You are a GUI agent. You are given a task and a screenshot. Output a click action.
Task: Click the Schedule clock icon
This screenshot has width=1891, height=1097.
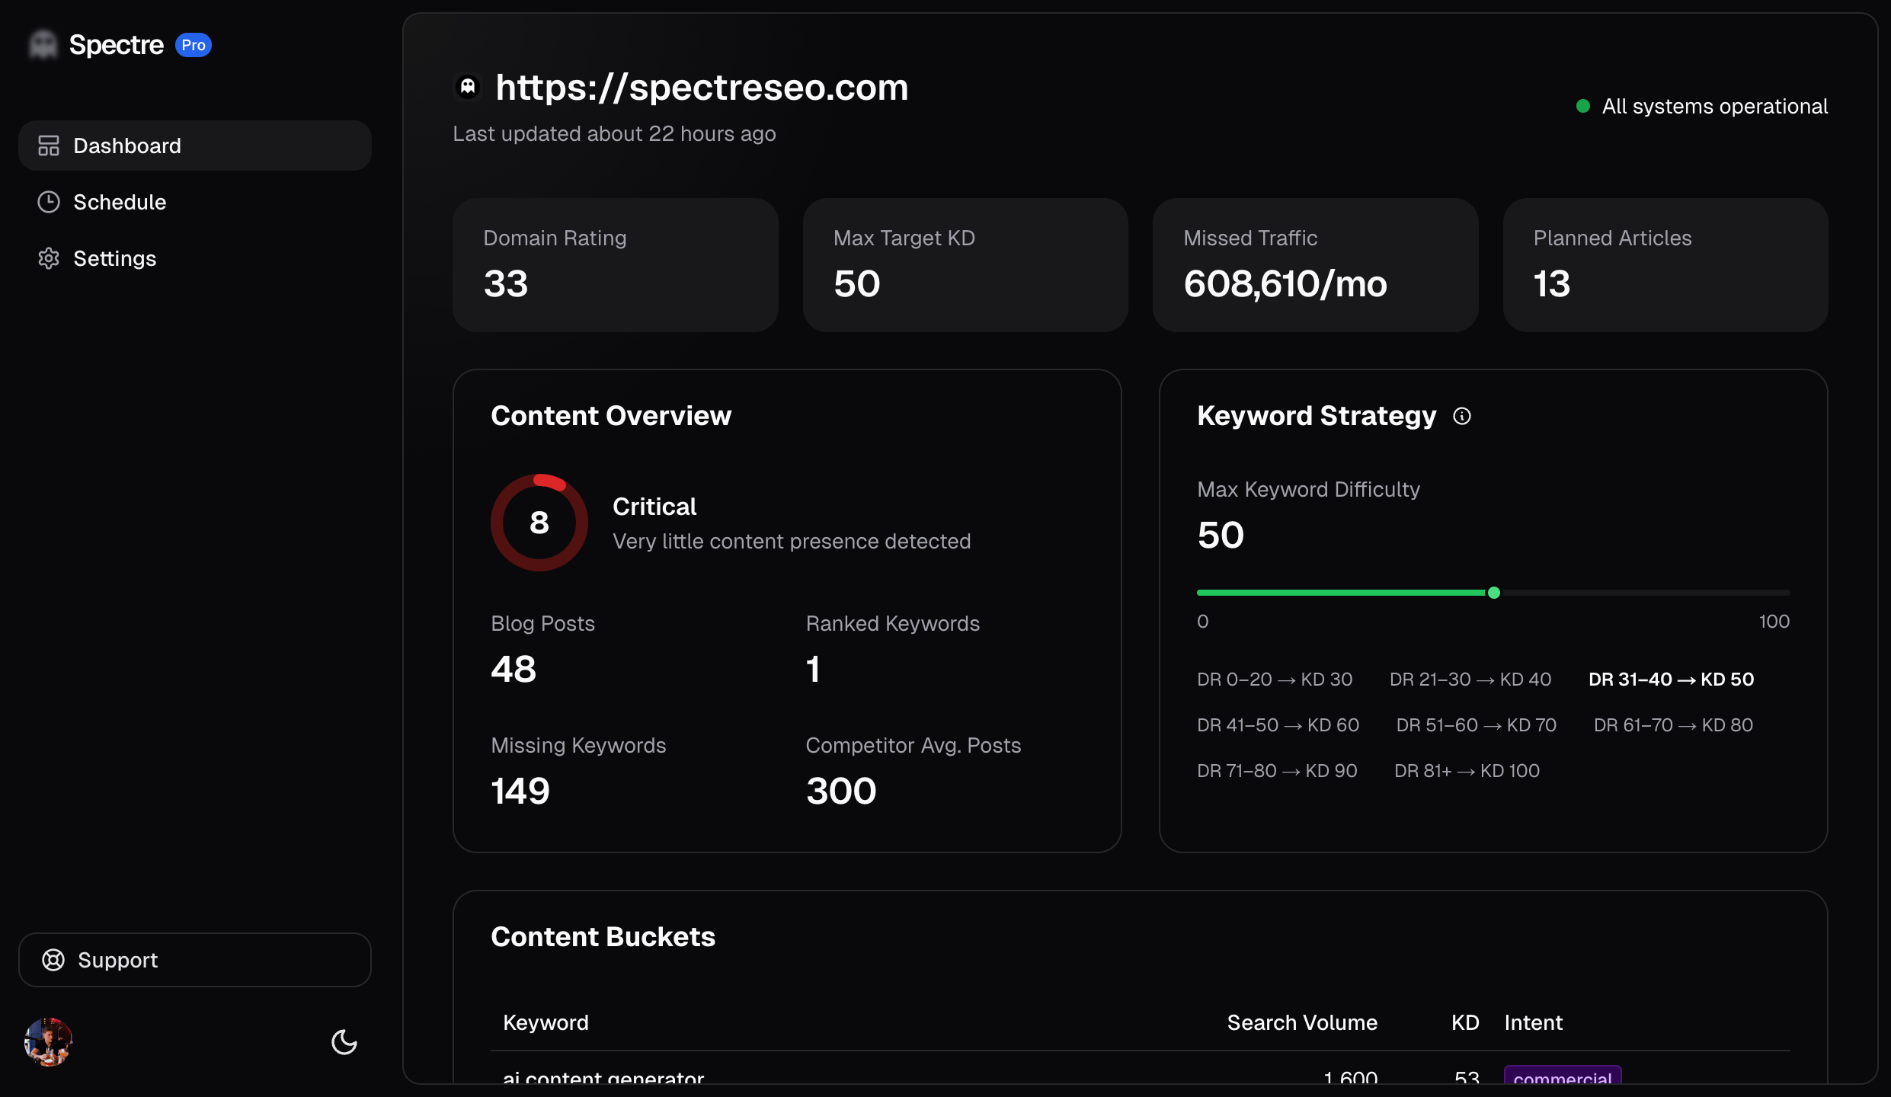coord(49,202)
